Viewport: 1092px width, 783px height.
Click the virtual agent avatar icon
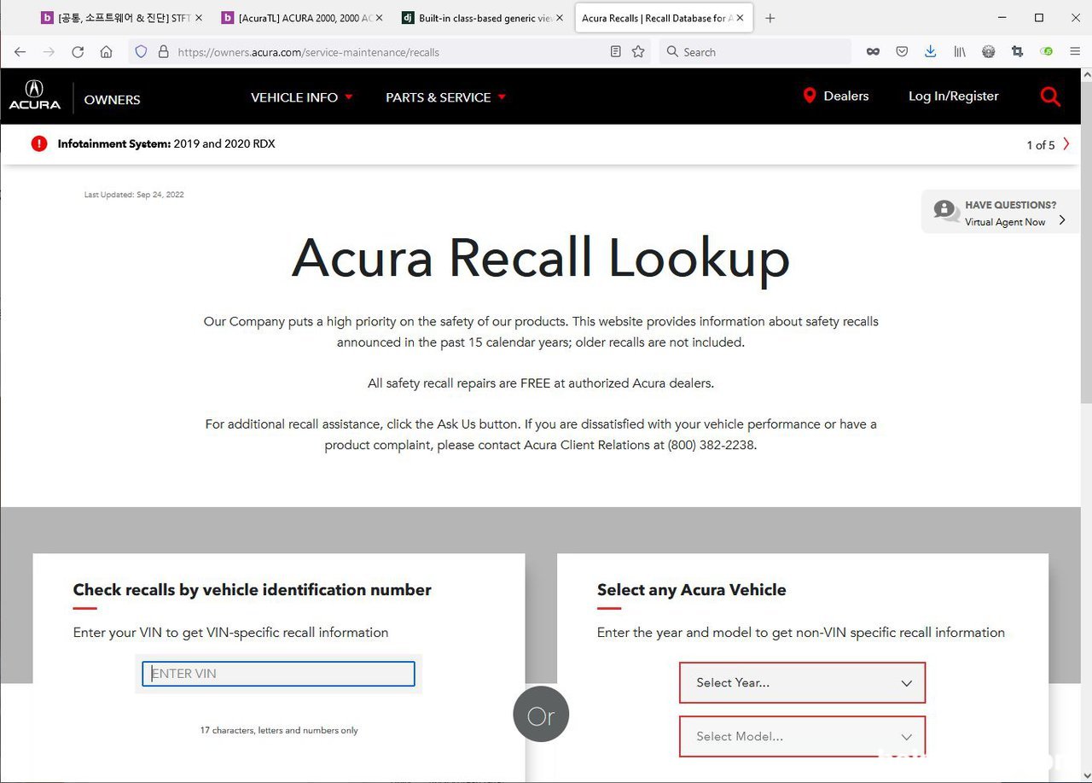[x=945, y=211]
